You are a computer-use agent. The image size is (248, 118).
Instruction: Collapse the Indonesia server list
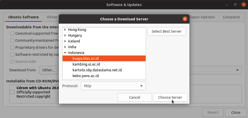[x=65, y=53]
